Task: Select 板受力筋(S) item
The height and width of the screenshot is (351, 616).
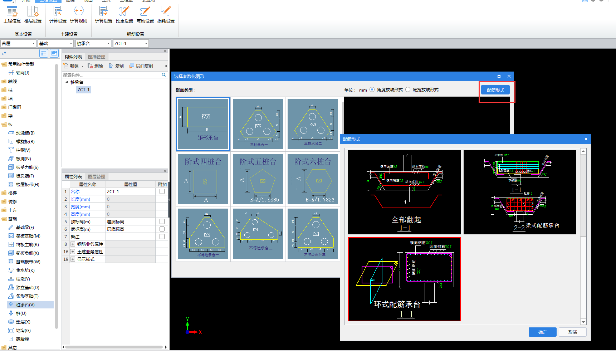Action: pyautogui.click(x=23, y=167)
